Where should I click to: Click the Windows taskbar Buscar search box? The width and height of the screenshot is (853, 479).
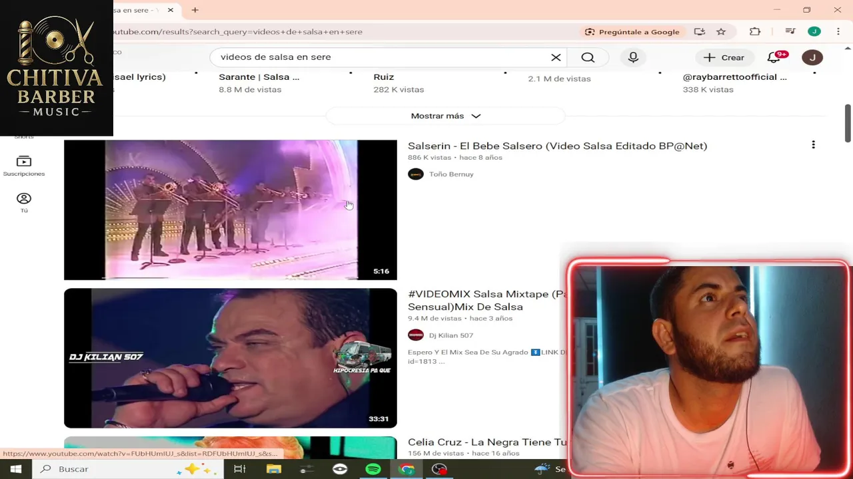(x=127, y=469)
